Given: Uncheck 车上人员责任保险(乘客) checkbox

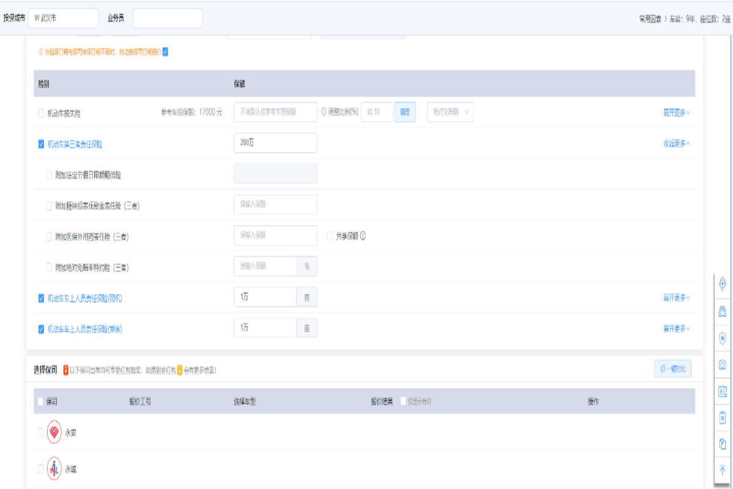Looking at the screenshot, I should tap(41, 329).
